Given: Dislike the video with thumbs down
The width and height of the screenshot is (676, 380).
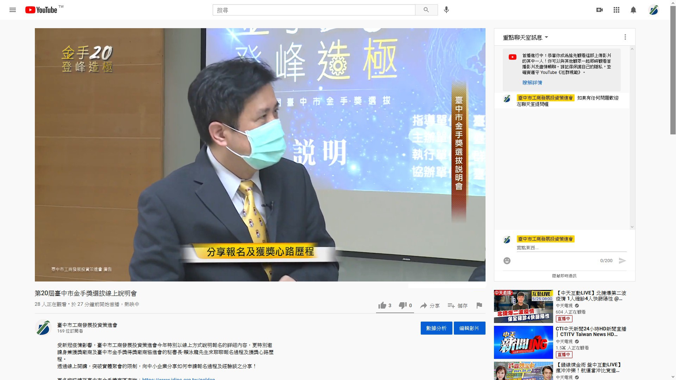Looking at the screenshot, I should click(x=402, y=305).
